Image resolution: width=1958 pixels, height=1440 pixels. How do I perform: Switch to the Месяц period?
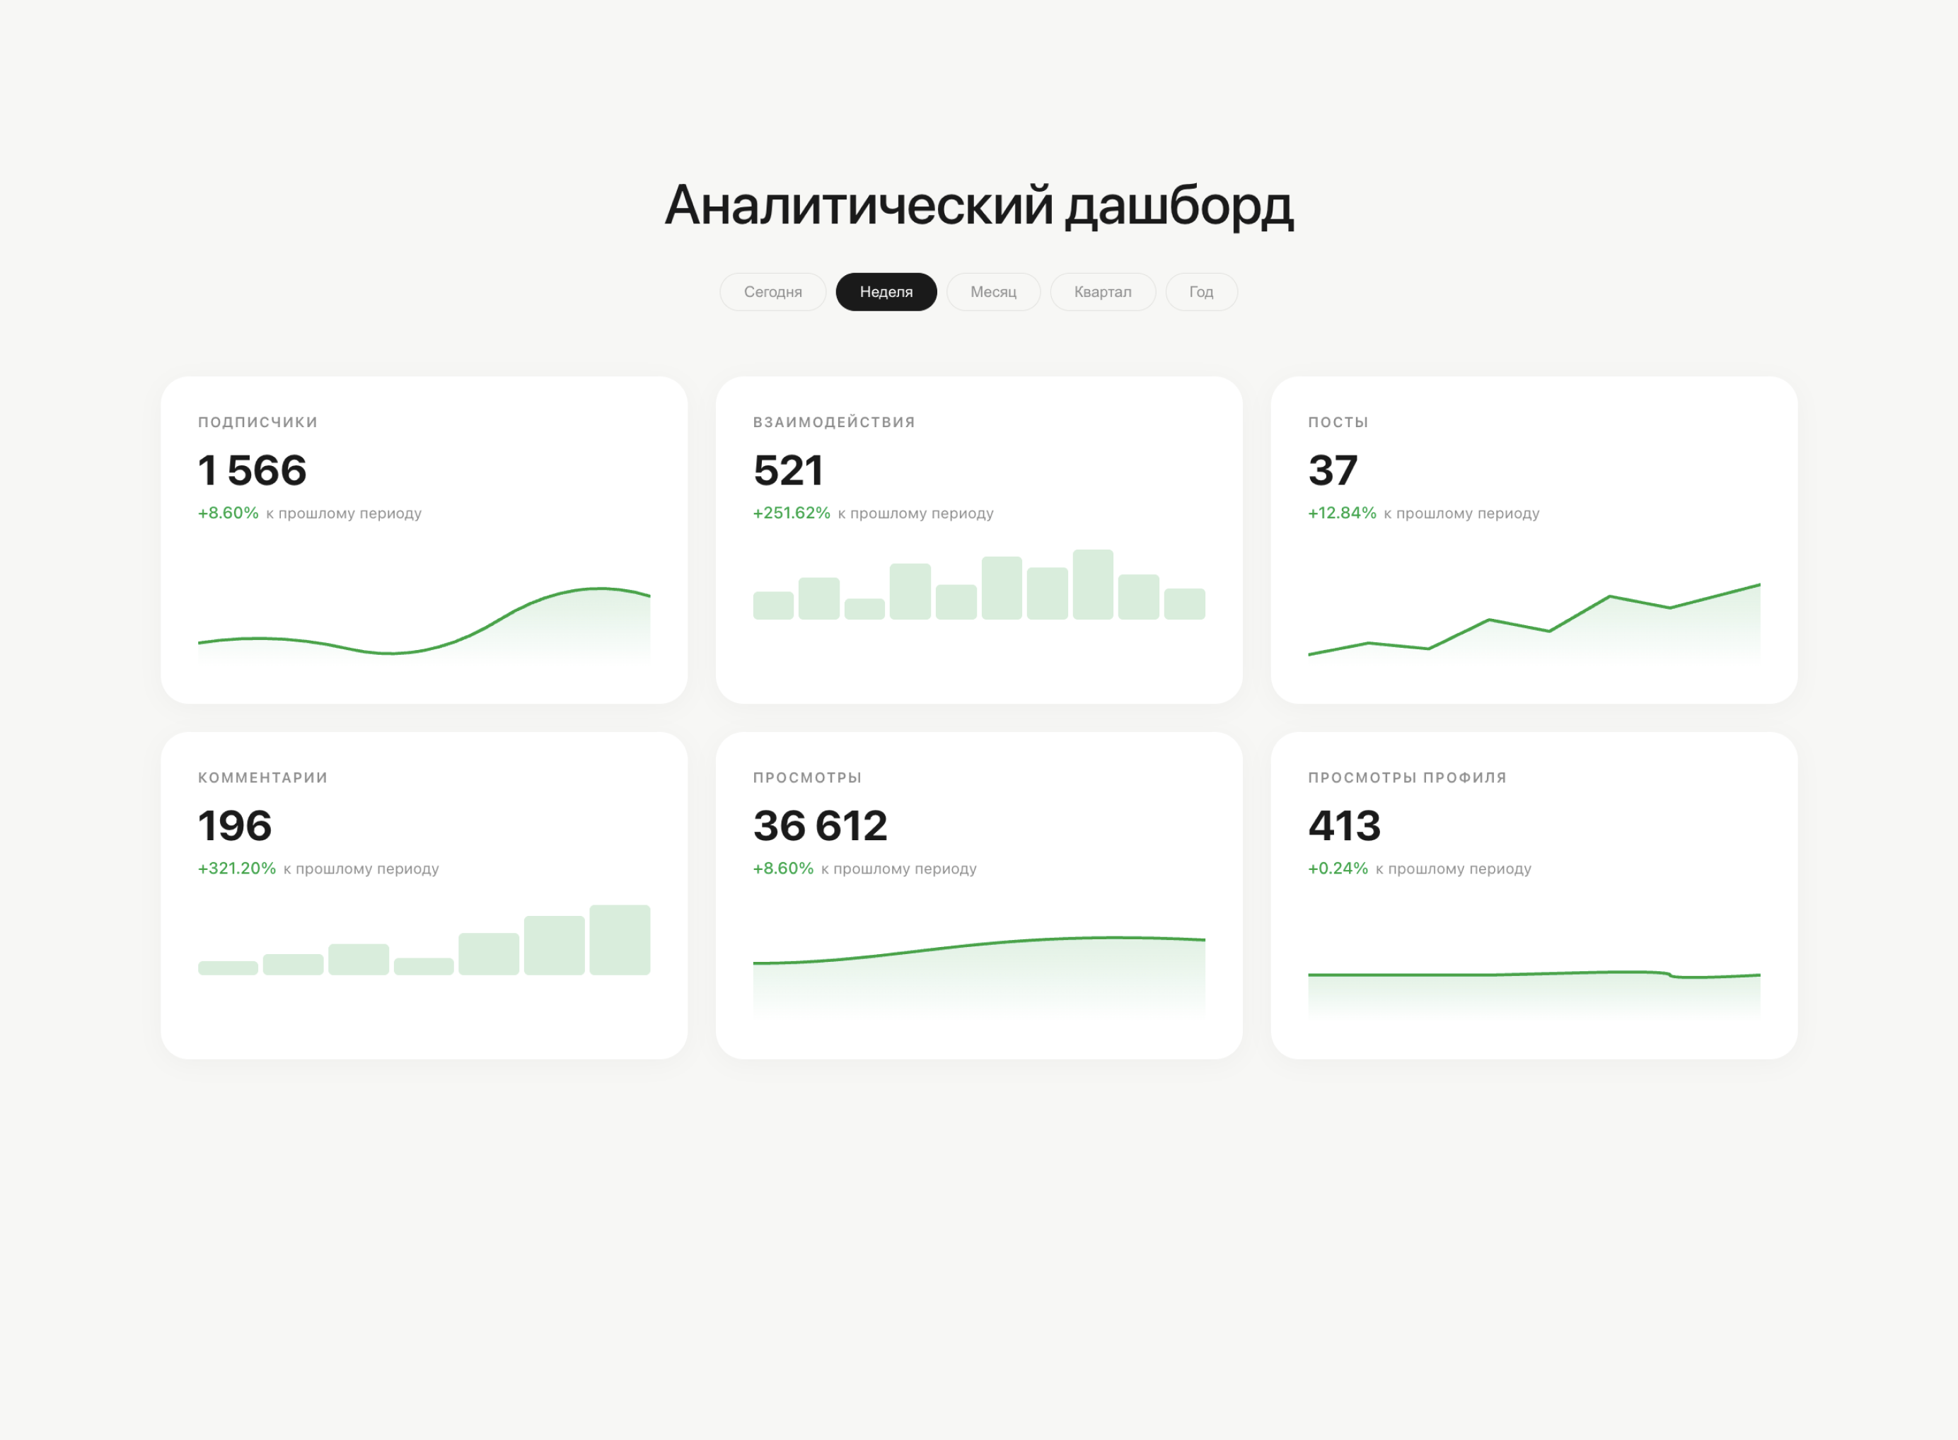[993, 292]
